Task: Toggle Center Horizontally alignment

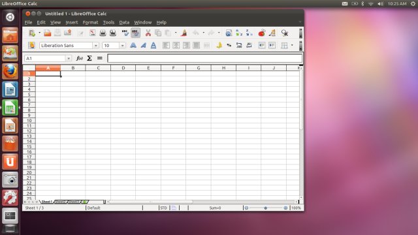Action: (176, 45)
